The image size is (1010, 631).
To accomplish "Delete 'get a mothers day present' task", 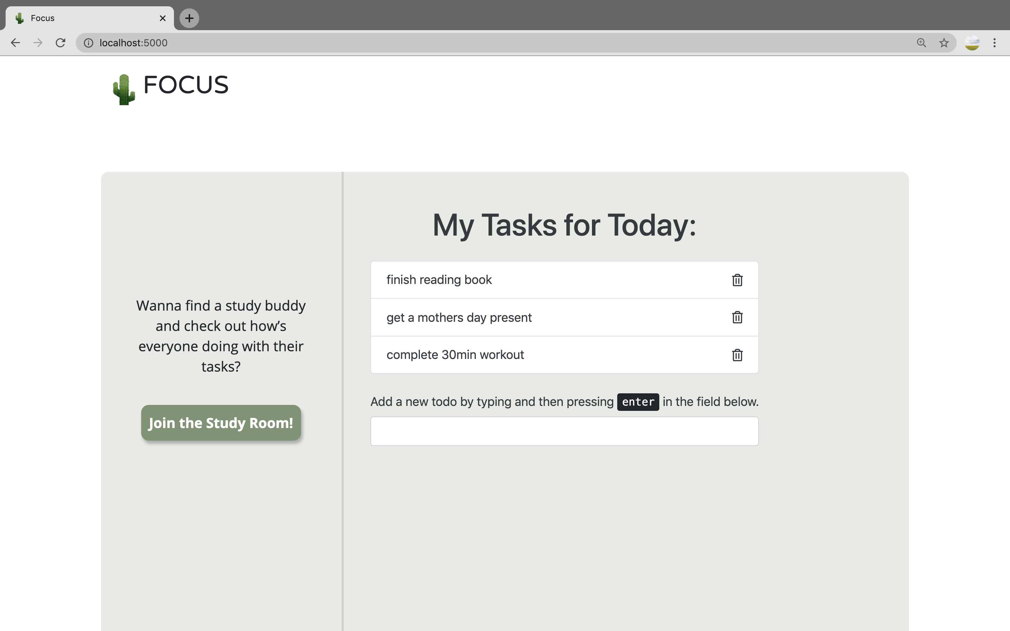I will click(x=737, y=317).
